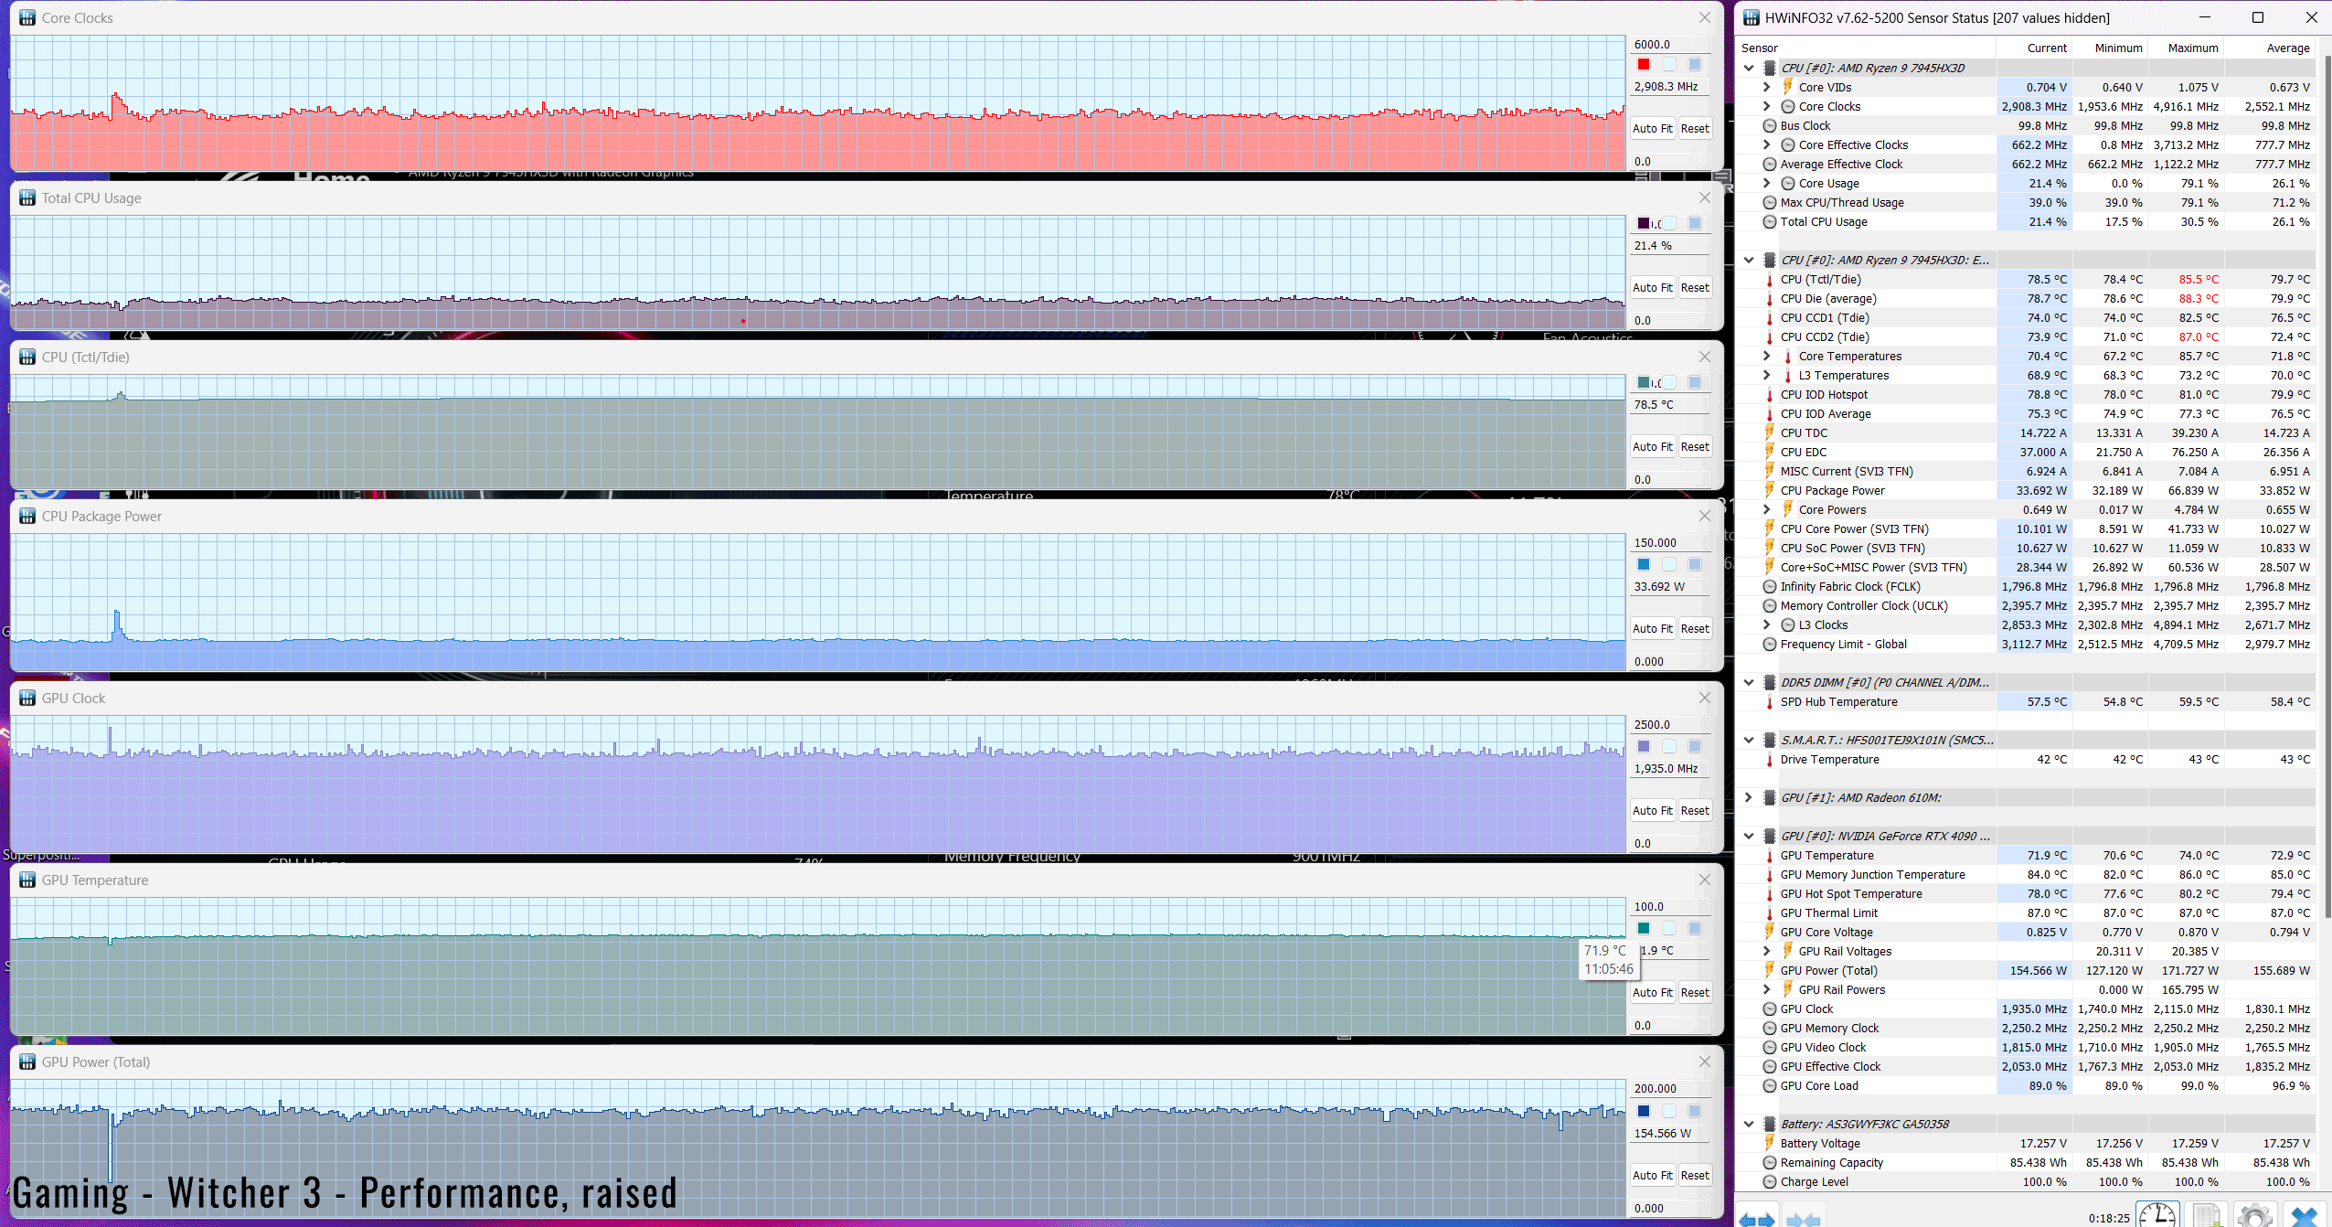
Task: Click the Core Clocks graph window icon
Action: pos(27,17)
